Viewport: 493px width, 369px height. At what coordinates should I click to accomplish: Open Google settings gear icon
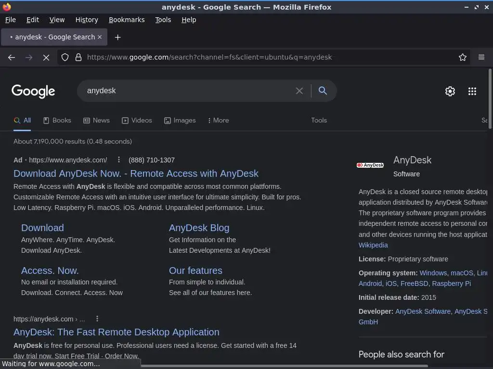tap(450, 91)
